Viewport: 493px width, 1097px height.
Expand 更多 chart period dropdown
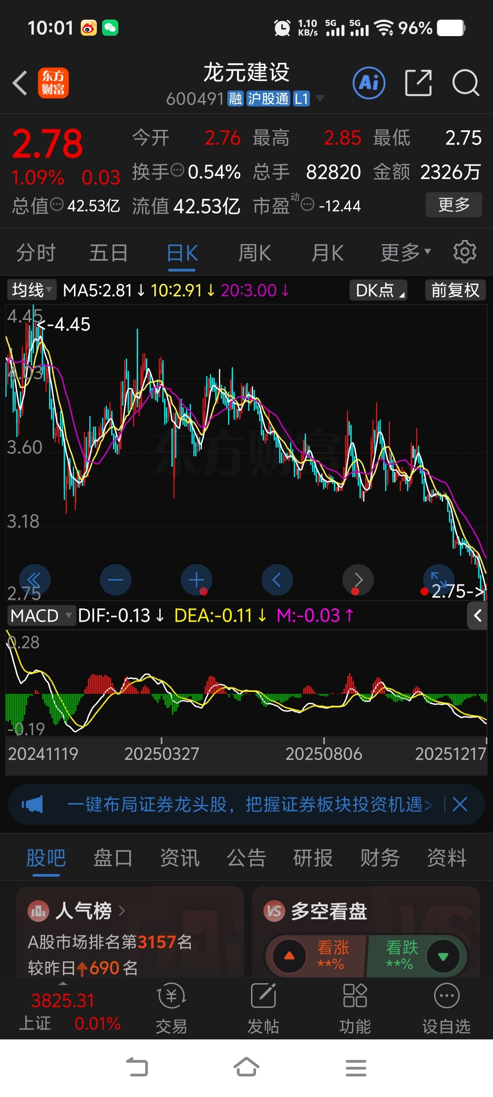[x=406, y=252]
